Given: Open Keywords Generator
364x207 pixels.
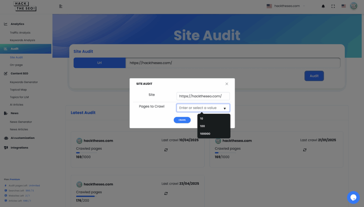Looking at the screenshot, I should (24, 82).
